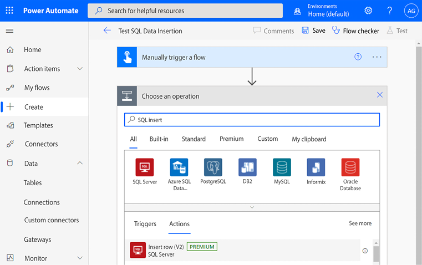
Task: Click the Home (default) environment name
Action: coord(328,14)
